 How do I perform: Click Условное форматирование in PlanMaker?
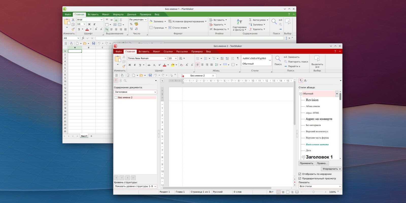[x=187, y=21]
